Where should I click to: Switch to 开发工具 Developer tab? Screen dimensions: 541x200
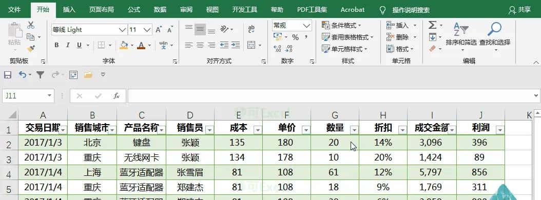coord(245,10)
